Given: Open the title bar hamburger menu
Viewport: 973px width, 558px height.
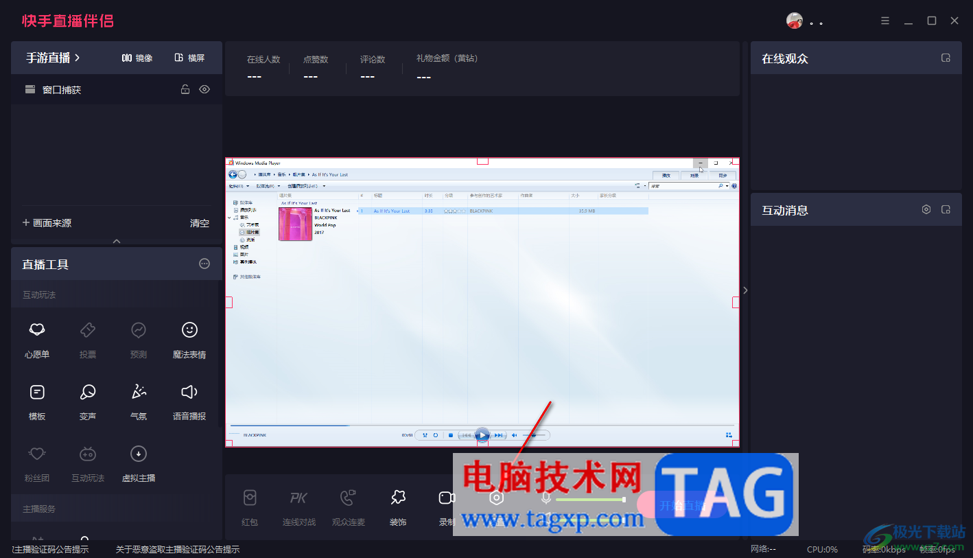Looking at the screenshot, I should click(885, 21).
